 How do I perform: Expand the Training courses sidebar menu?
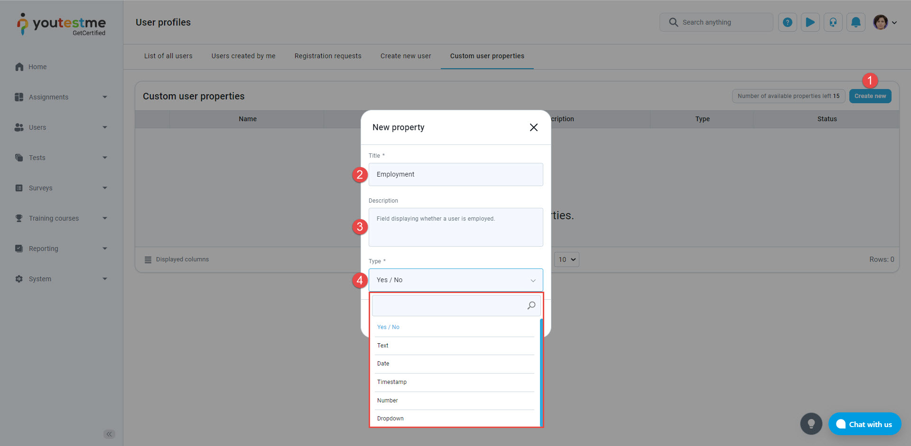[x=62, y=218]
